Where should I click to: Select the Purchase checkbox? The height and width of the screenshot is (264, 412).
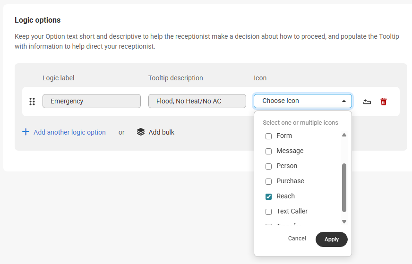pyautogui.click(x=268, y=181)
